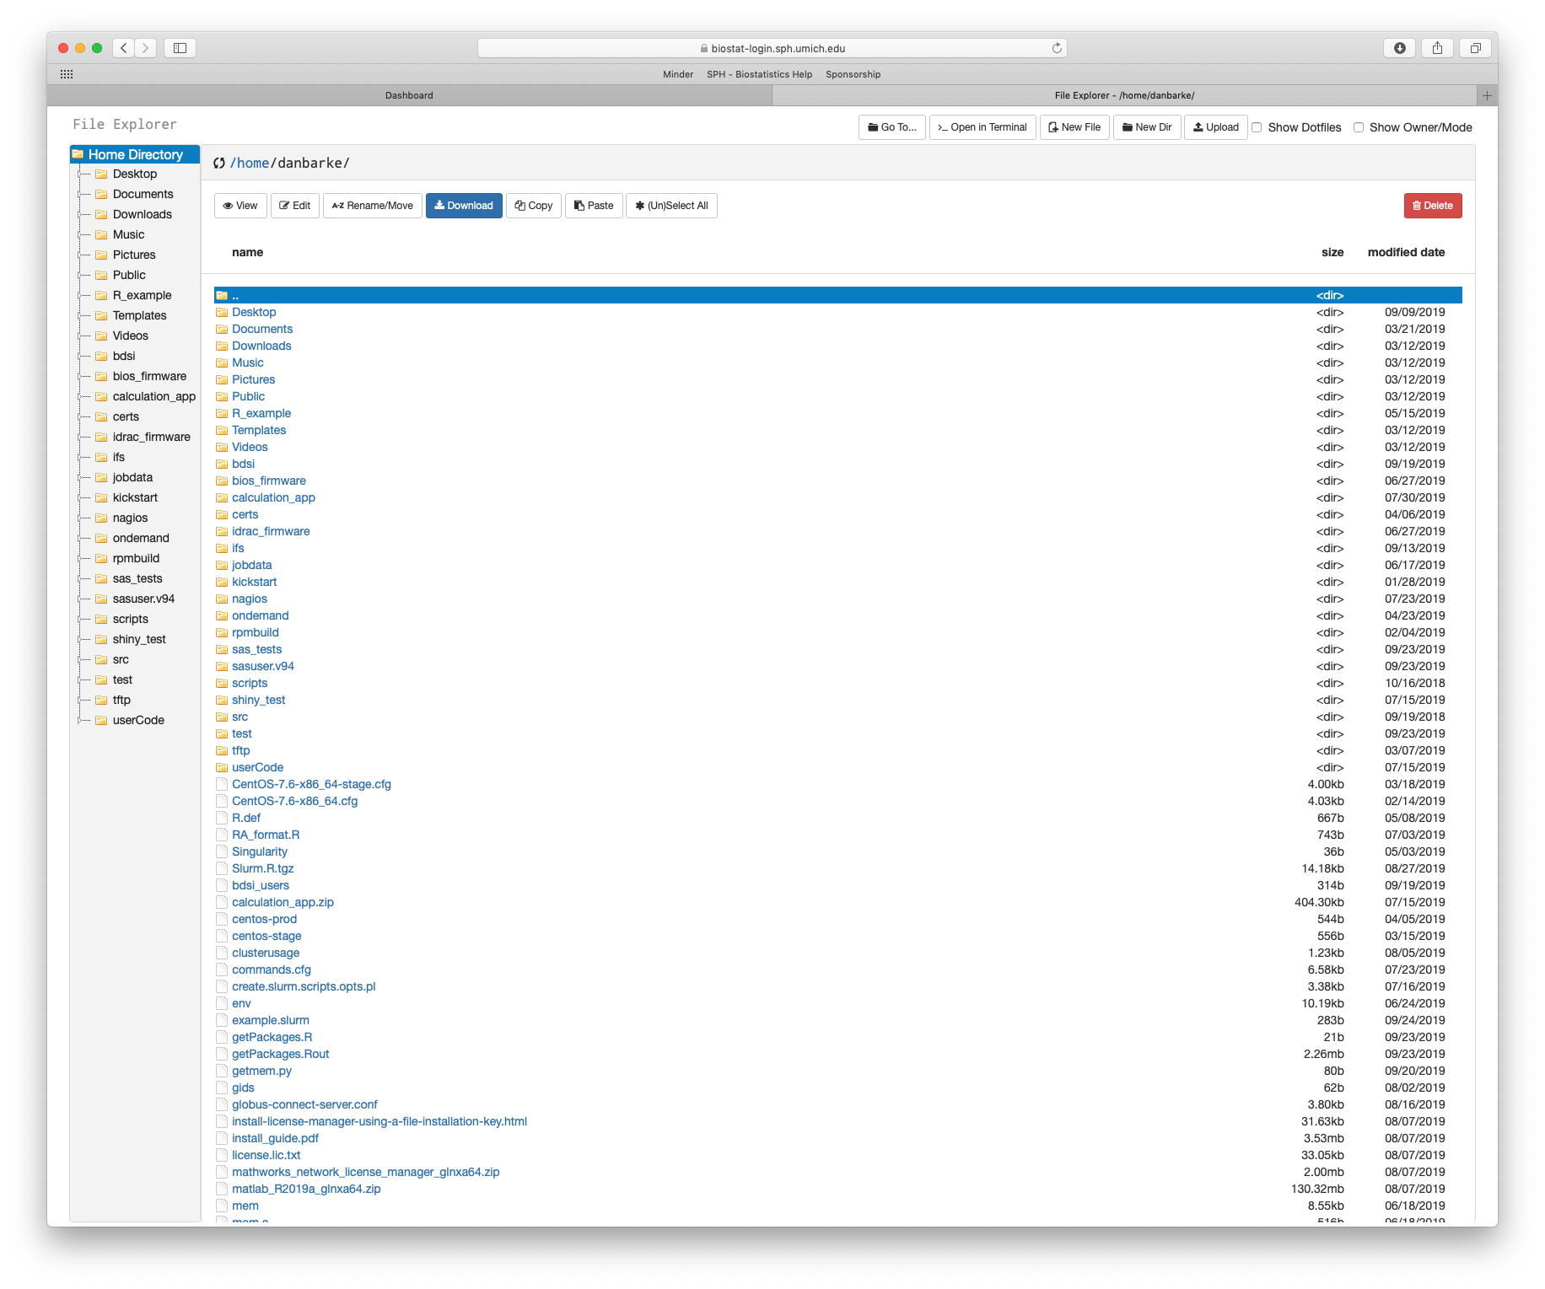The width and height of the screenshot is (1545, 1289).
Task: Open SPH - Biostatistics Help
Action: [759, 74]
